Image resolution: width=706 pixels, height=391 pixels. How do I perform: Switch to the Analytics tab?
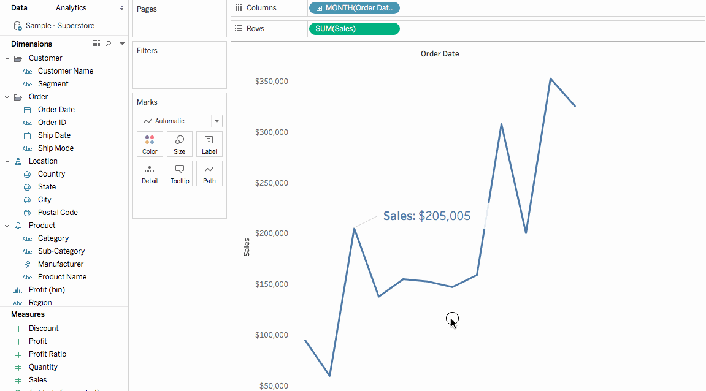pyautogui.click(x=71, y=7)
